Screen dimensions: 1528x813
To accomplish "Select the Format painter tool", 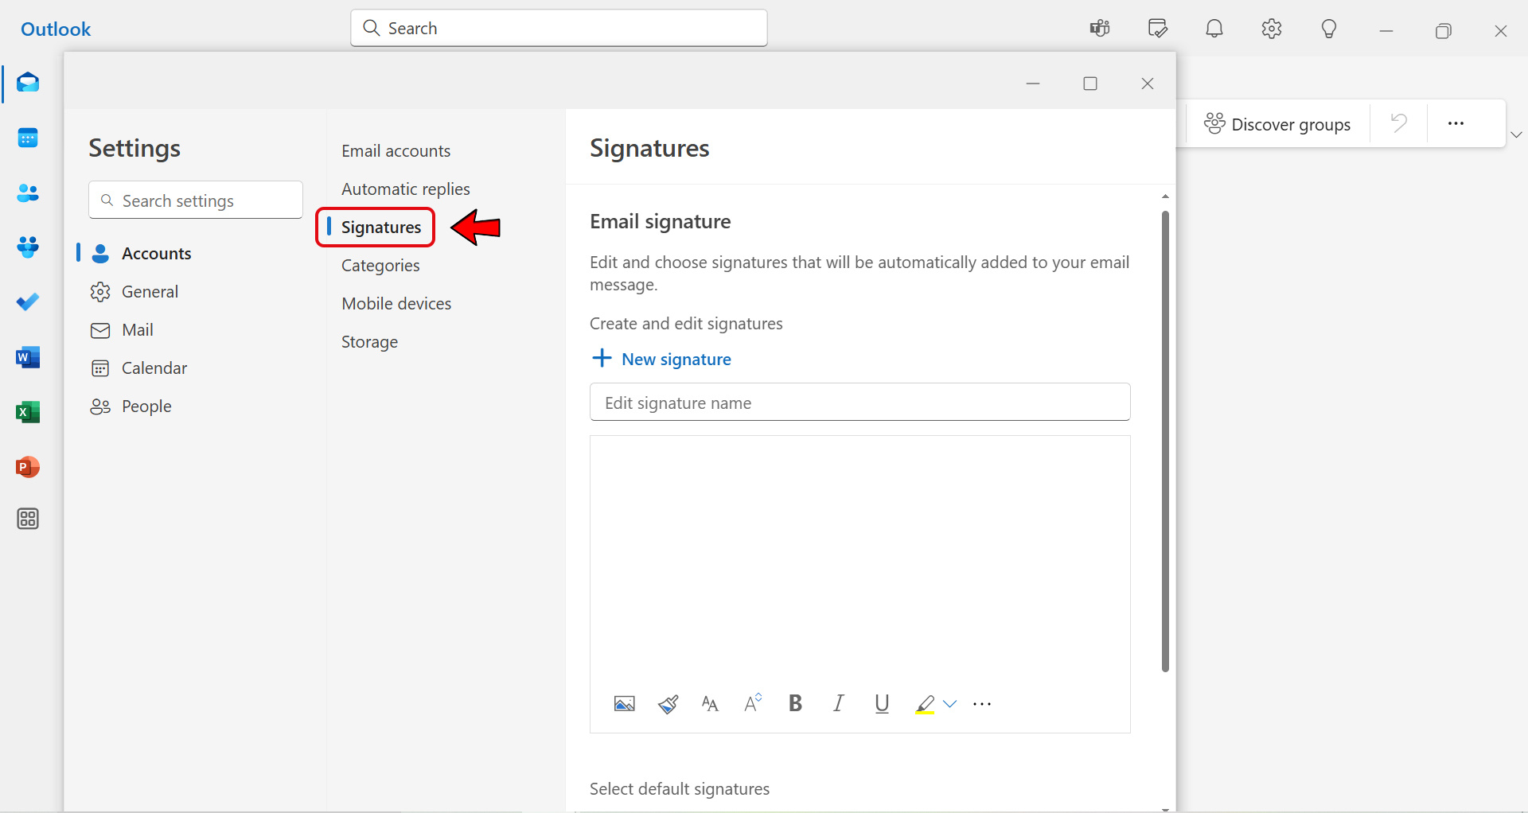I will click(668, 704).
